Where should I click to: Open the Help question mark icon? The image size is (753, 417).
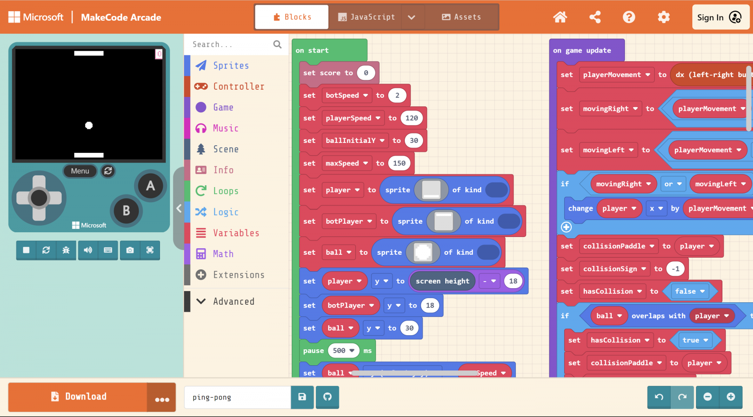tap(629, 17)
